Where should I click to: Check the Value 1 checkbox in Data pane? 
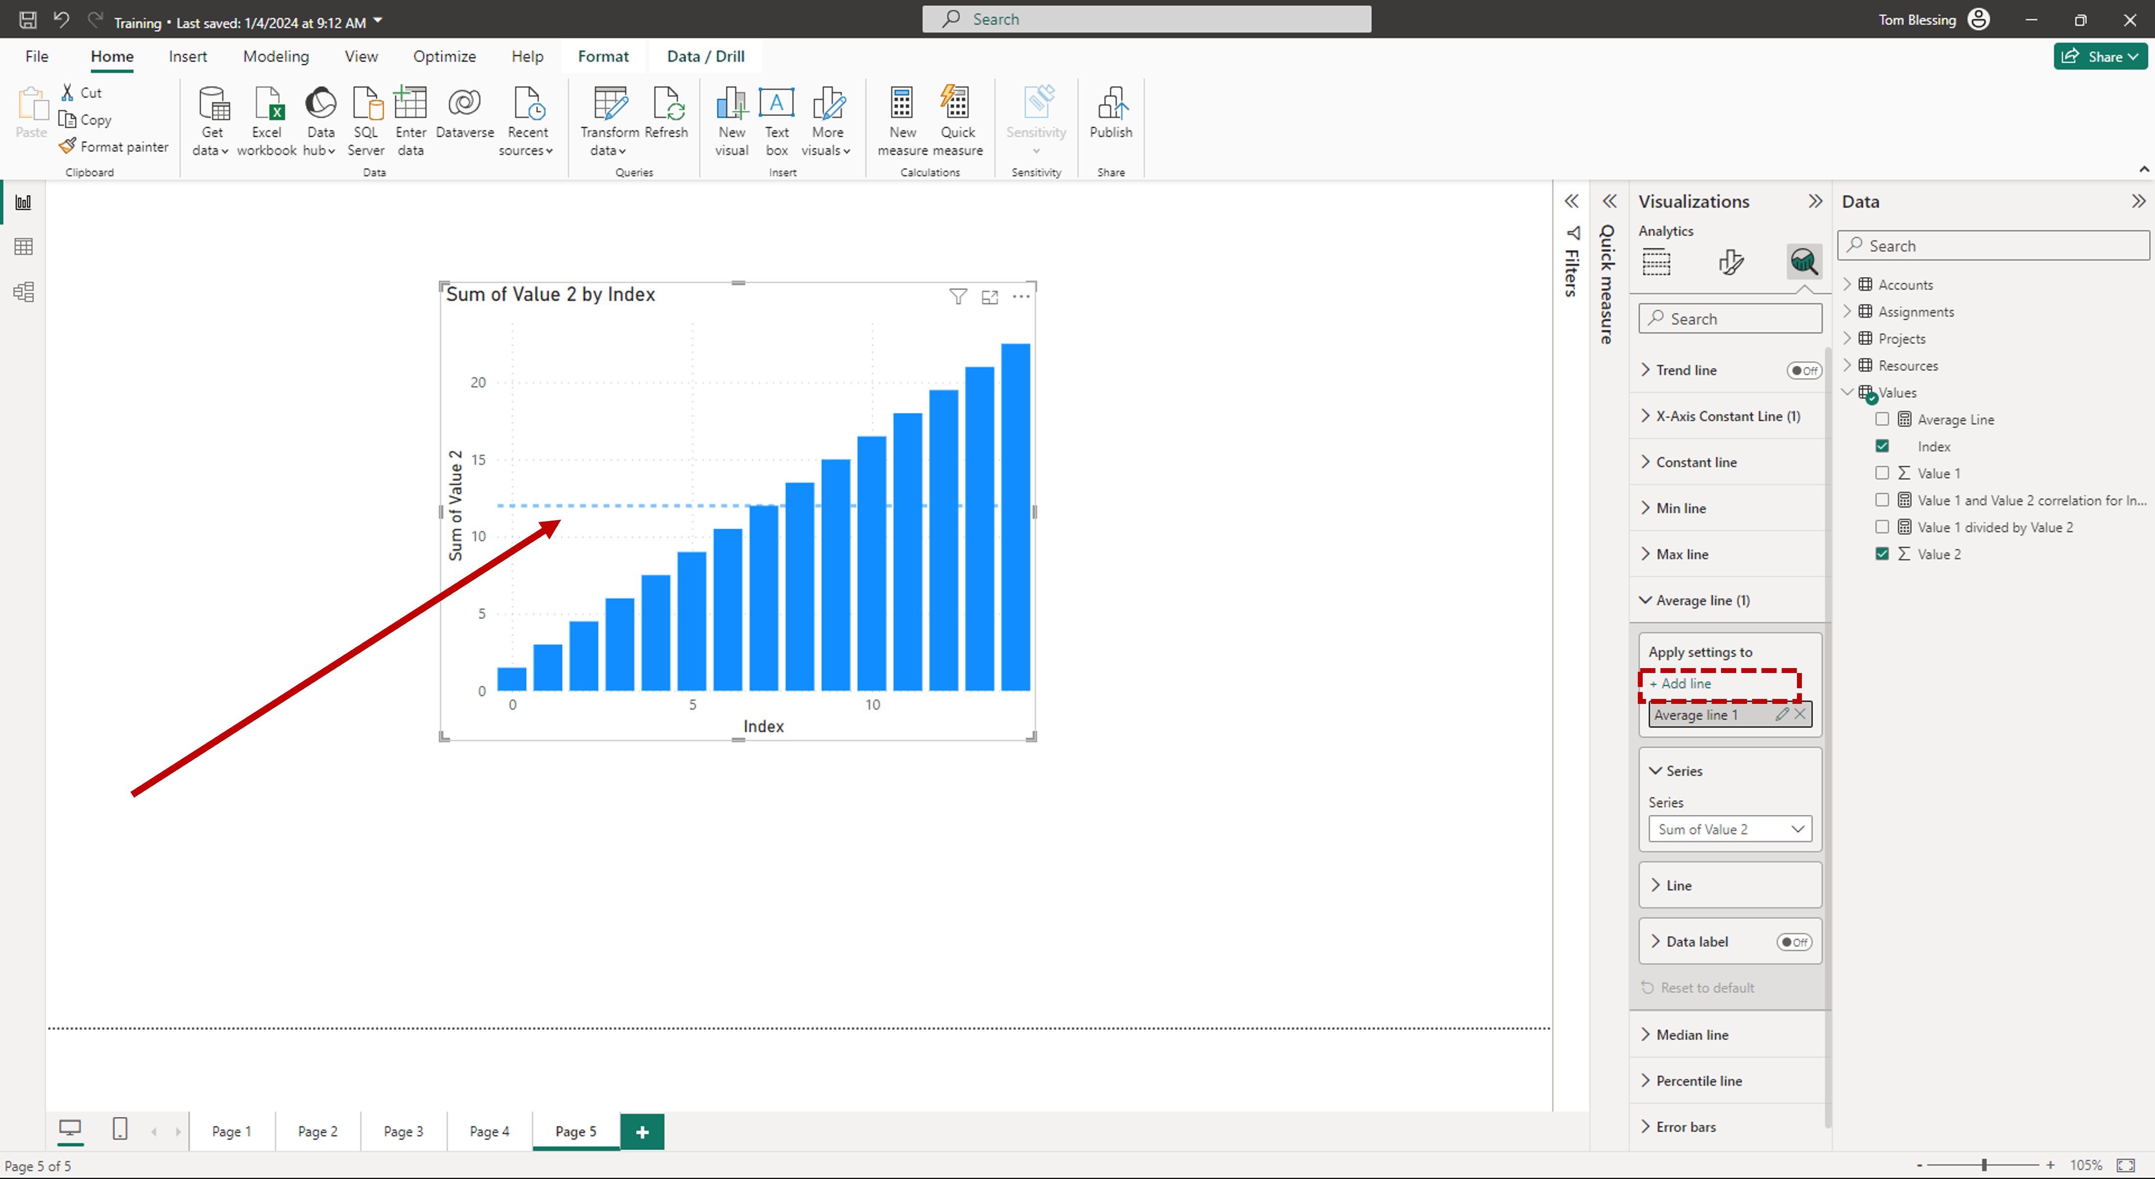1882,473
